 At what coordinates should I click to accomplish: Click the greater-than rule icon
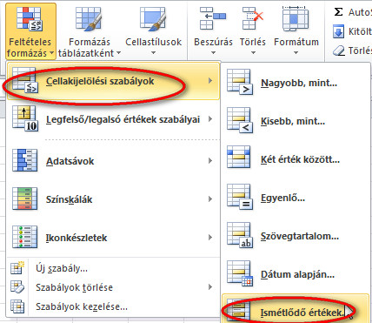(x=240, y=82)
